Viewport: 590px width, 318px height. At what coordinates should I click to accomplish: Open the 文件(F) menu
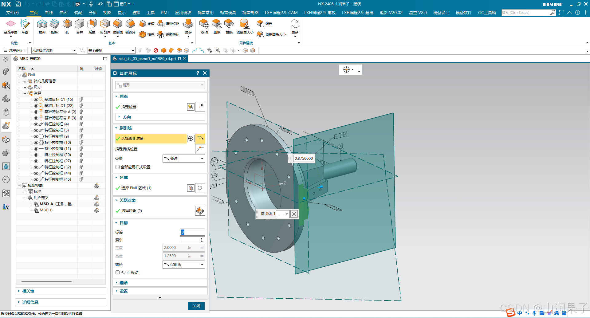[x=12, y=13]
